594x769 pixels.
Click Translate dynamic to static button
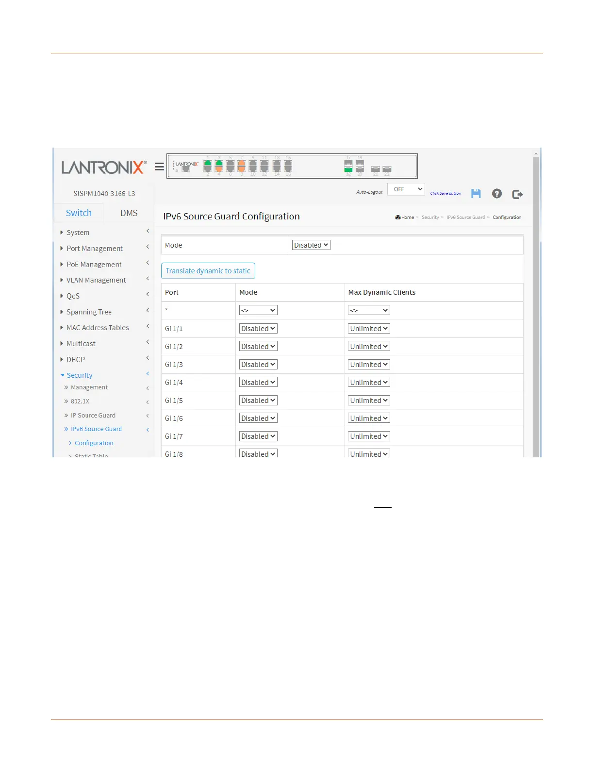tap(208, 271)
